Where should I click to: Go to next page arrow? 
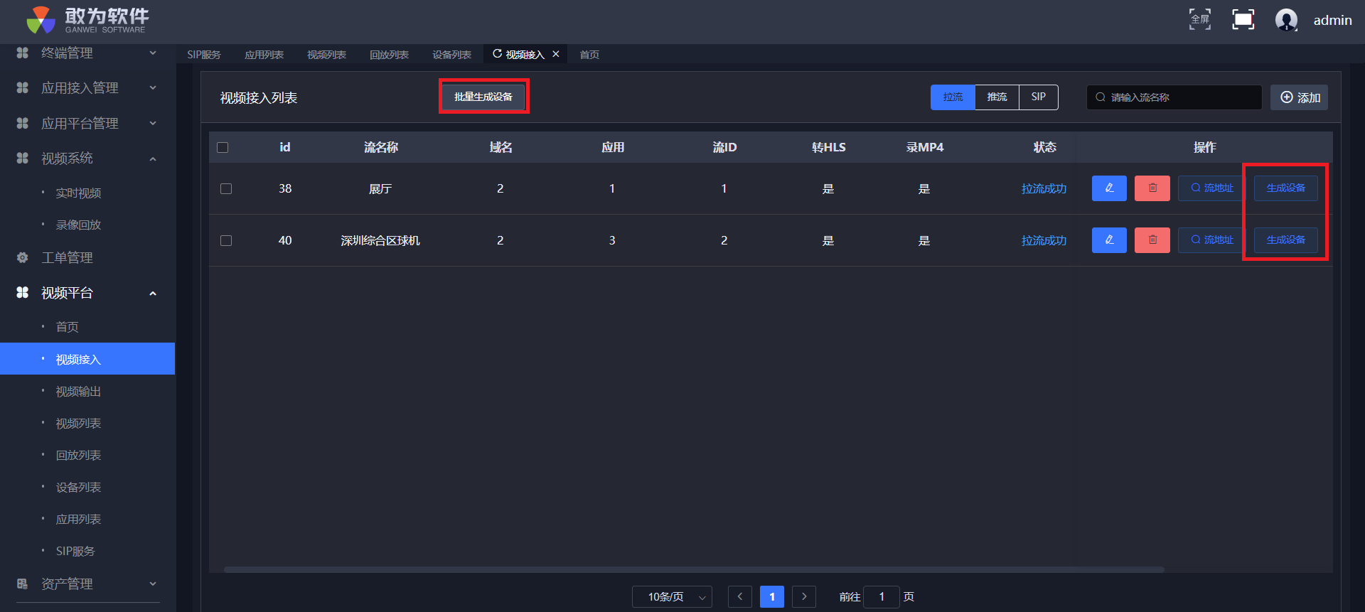(804, 596)
